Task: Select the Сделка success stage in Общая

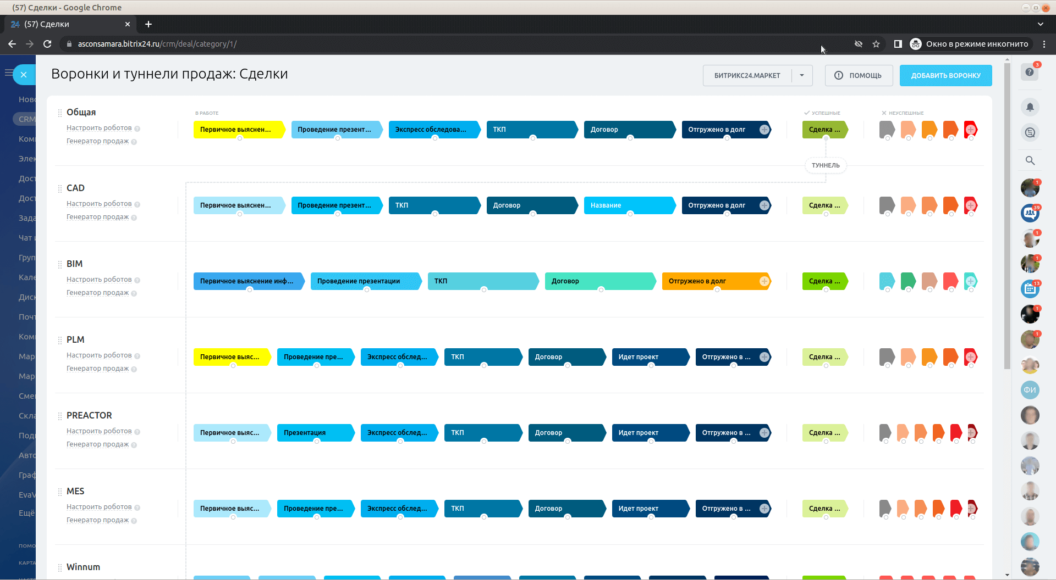Action: click(x=825, y=130)
